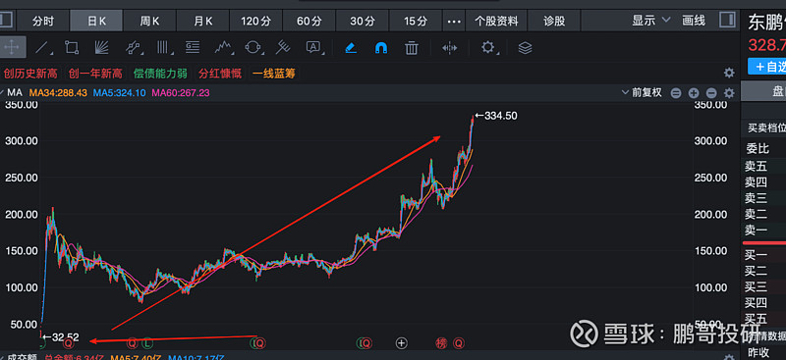Screen dimensions: 786x360
Task: Select the trend line drawing tool
Action: point(42,48)
